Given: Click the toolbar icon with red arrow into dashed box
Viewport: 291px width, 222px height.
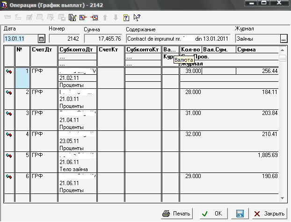Looking at the screenshot, I should [x=94, y=18].
